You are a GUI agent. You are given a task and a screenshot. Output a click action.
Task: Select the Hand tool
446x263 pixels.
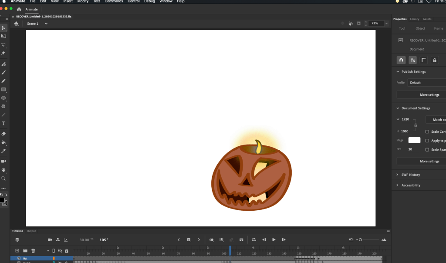pyautogui.click(x=3, y=170)
